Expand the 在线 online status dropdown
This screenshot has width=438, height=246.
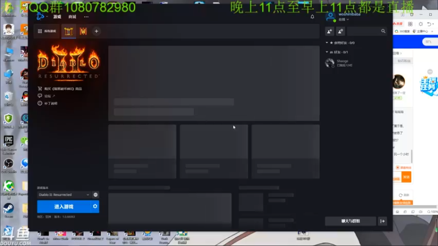[344, 20]
